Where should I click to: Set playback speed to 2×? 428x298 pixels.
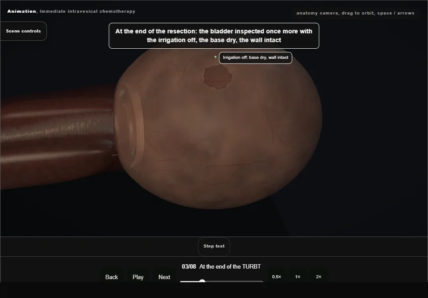(318, 276)
